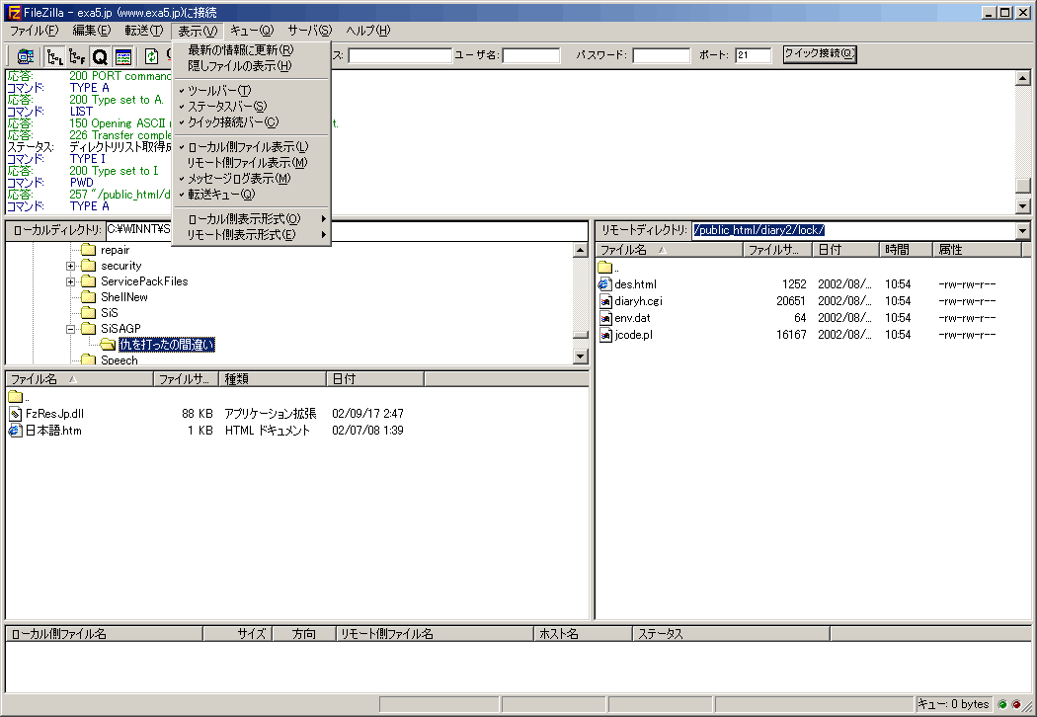Toggle メッセージログ表示 menu option
Screen dimensions: 1037x717
coord(251,179)
